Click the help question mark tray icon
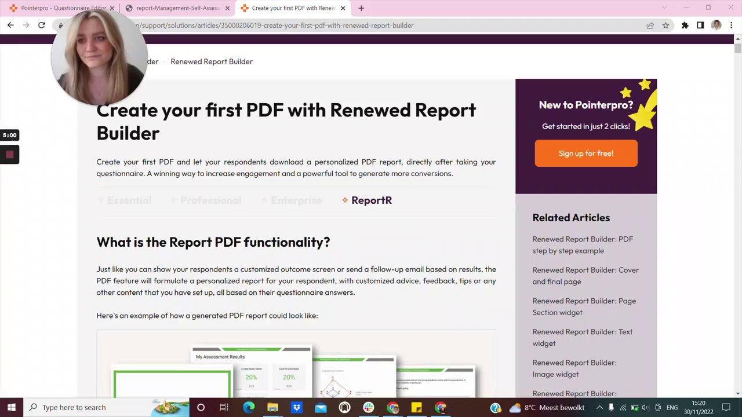 click(x=496, y=408)
